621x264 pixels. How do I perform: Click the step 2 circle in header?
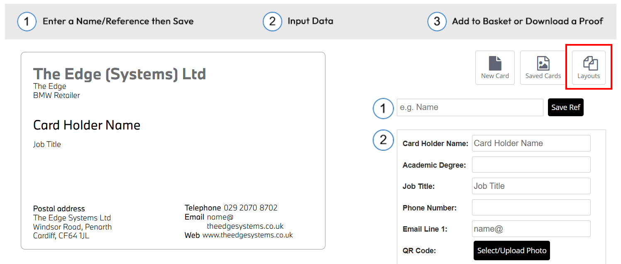(272, 22)
